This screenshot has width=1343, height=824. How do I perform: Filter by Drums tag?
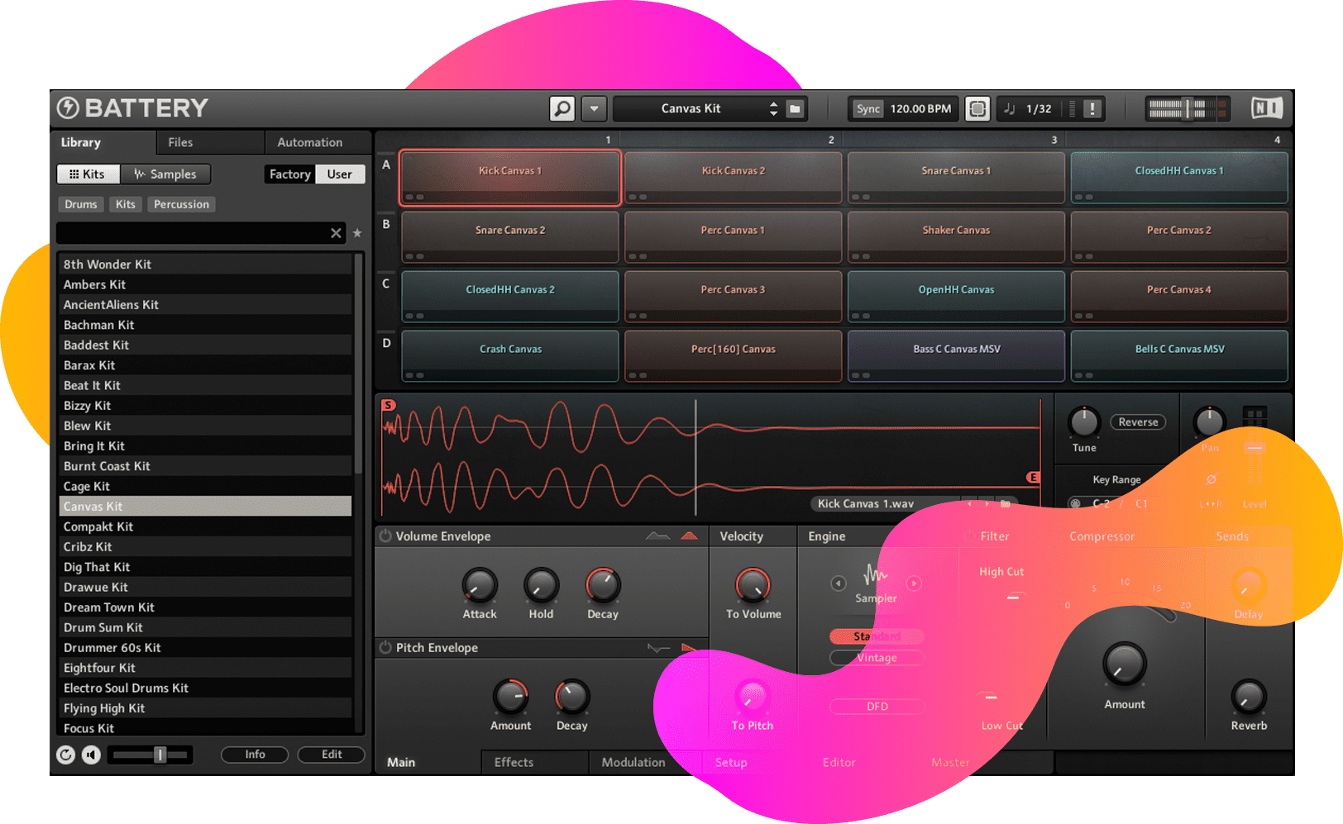coord(81,204)
